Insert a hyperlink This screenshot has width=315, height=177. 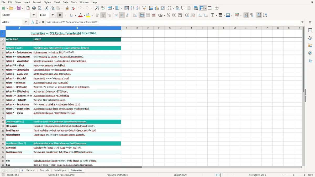click(x=177, y=8)
